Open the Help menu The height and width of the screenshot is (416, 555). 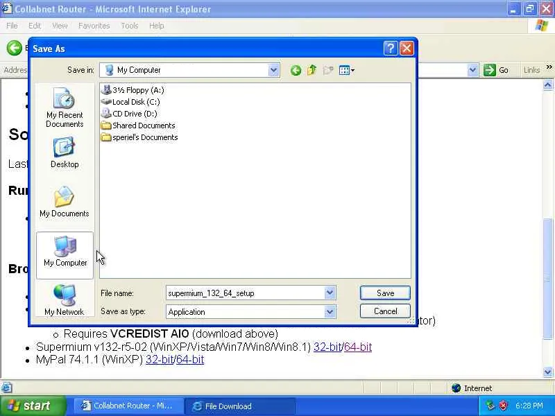point(157,26)
